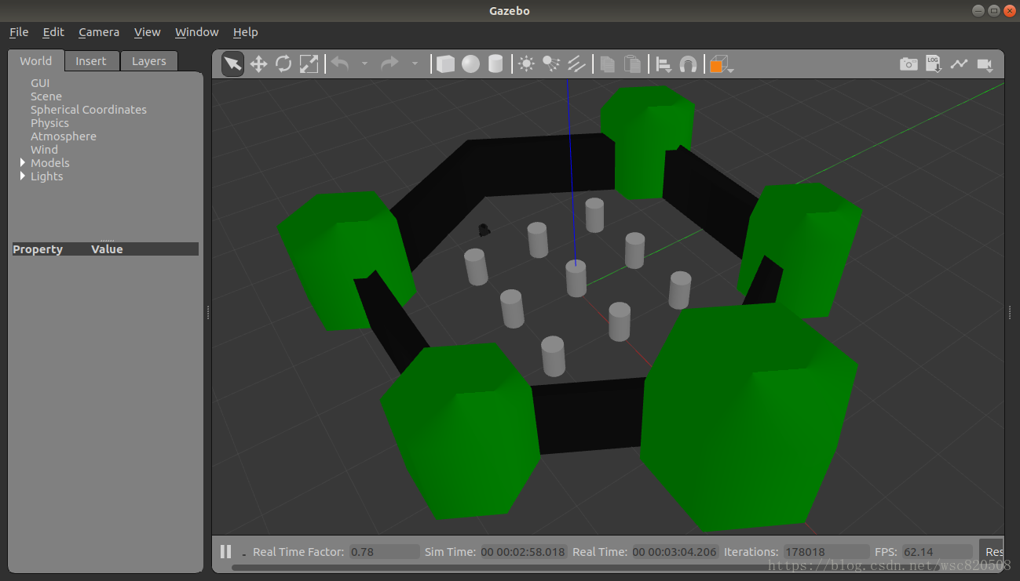Click the Iterations value field
This screenshot has height=581, width=1020.
826,552
